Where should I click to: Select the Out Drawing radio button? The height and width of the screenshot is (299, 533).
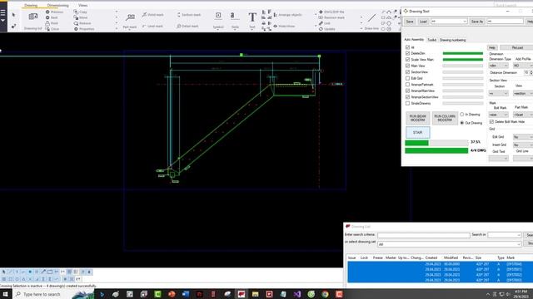click(x=461, y=123)
